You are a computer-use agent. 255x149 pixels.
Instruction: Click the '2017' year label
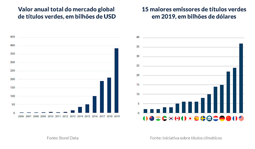click(x=102, y=116)
